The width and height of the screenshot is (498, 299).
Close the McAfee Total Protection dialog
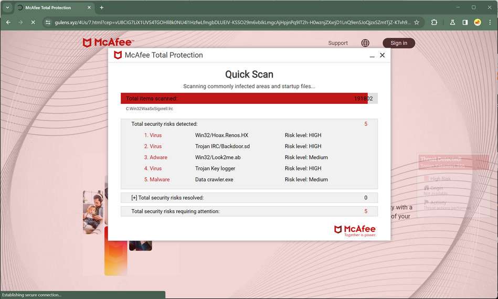coord(383,55)
